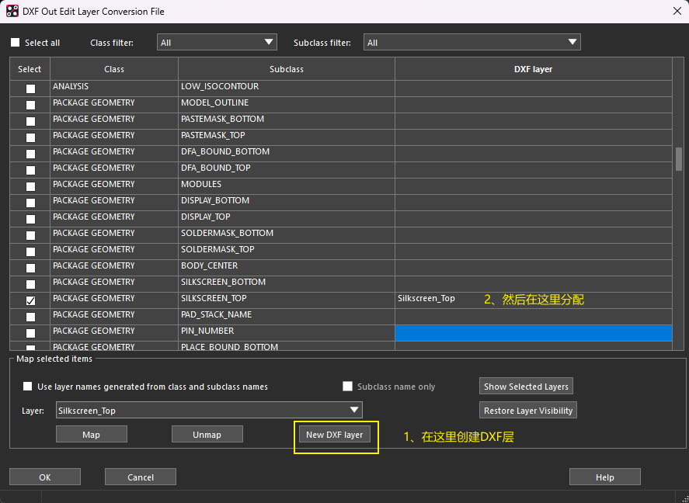Screen dimensions: 689x503
Task: Click Restore Layer Visibility button
Action: click(527, 411)
